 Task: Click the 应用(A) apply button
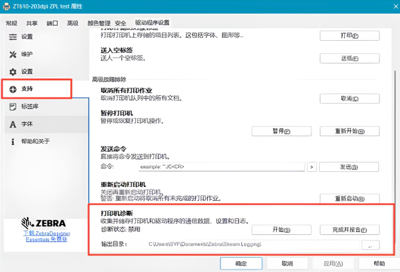[x=333, y=264]
